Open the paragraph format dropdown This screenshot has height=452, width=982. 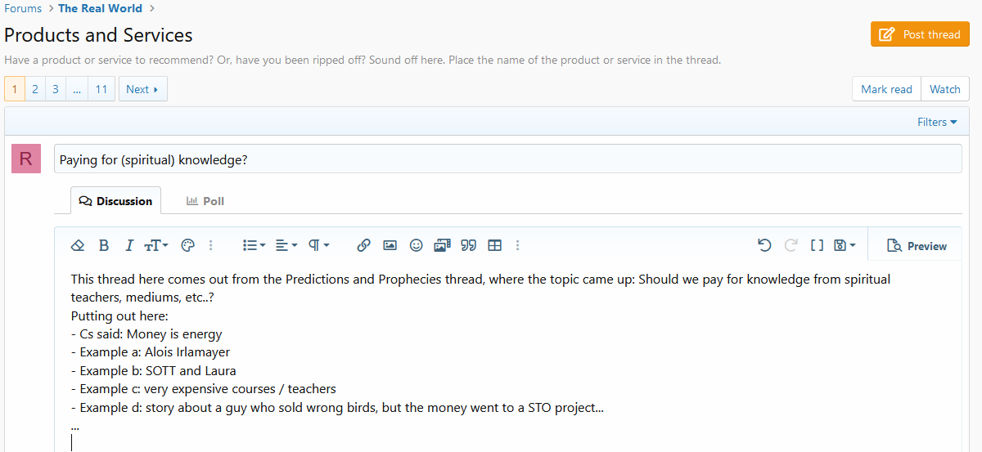319,245
